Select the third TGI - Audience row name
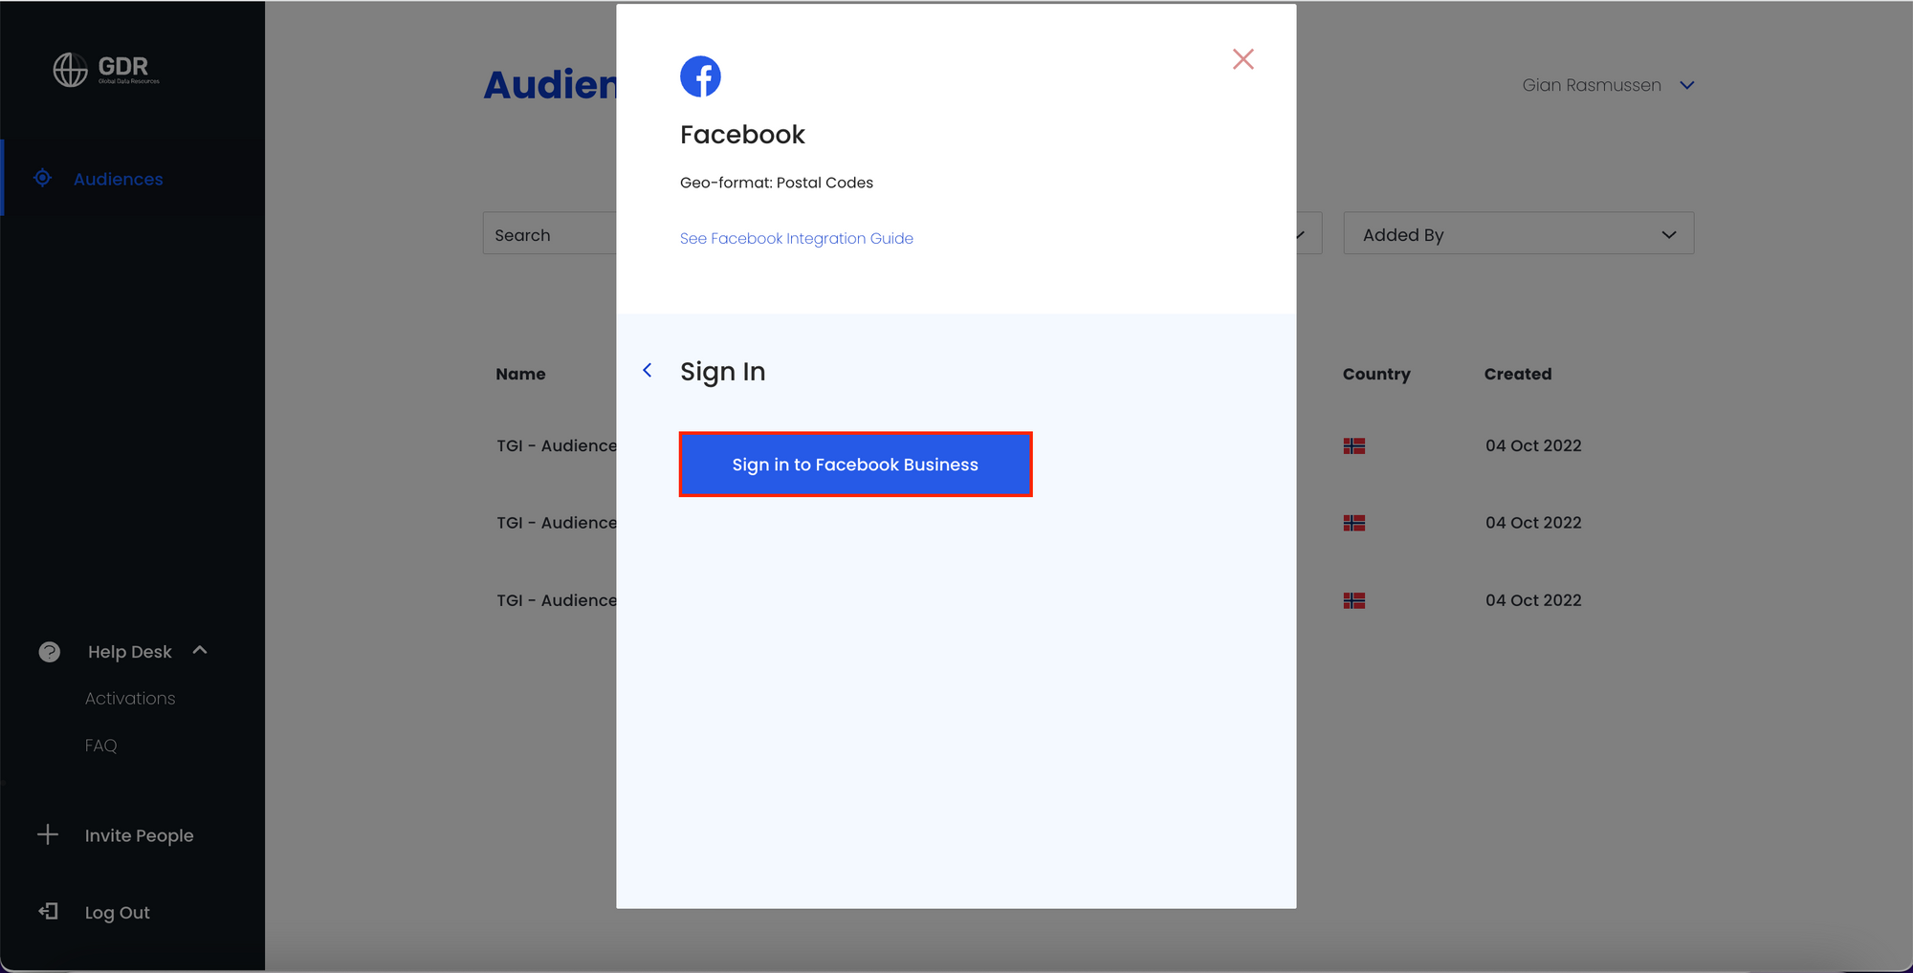 click(557, 600)
